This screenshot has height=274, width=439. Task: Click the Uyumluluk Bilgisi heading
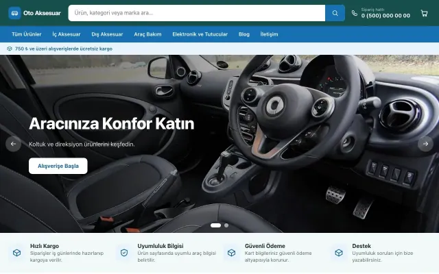point(161,246)
